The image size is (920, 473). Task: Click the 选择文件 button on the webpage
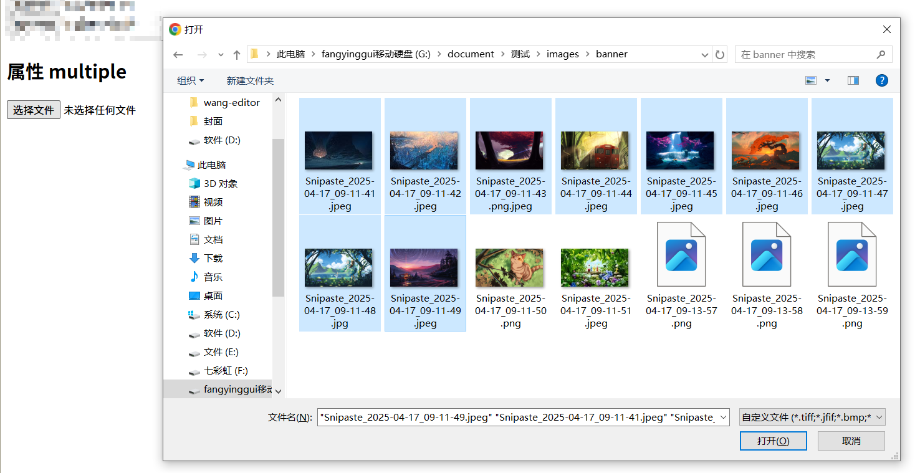[33, 109]
